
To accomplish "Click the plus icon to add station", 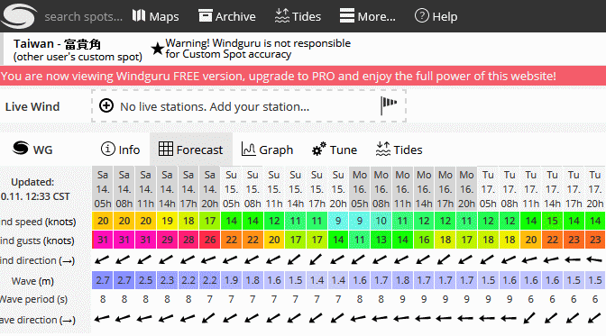I will [x=106, y=105].
